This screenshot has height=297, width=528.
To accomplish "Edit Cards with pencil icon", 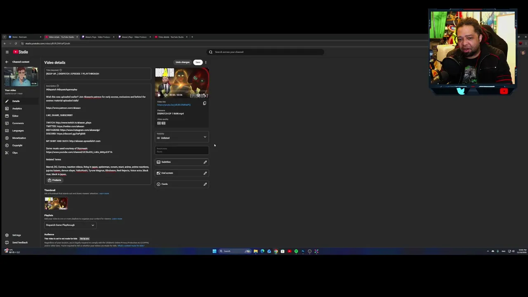I will [205, 184].
